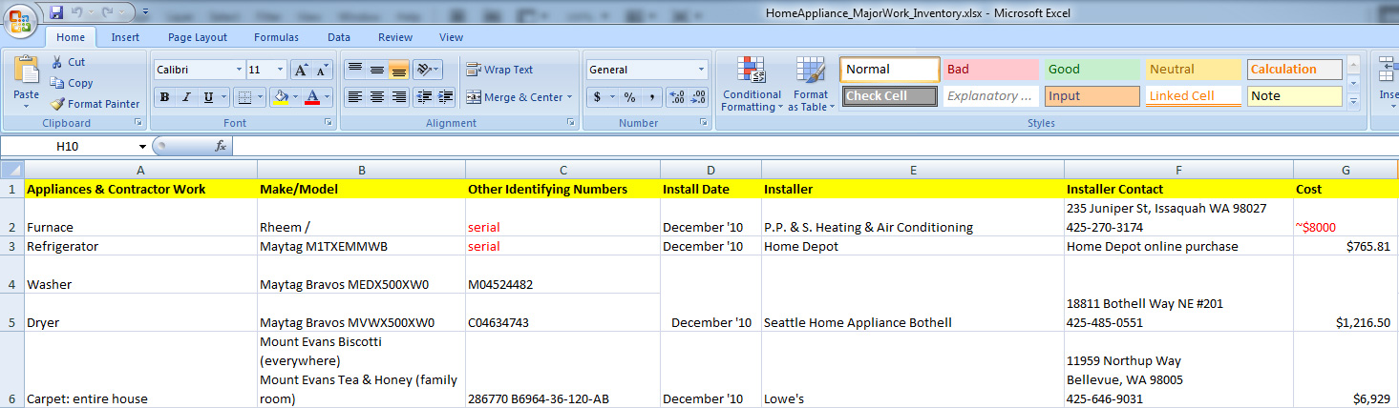Decrease font size with Shrink Font
The height and width of the screenshot is (408, 1399).
[323, 70]
